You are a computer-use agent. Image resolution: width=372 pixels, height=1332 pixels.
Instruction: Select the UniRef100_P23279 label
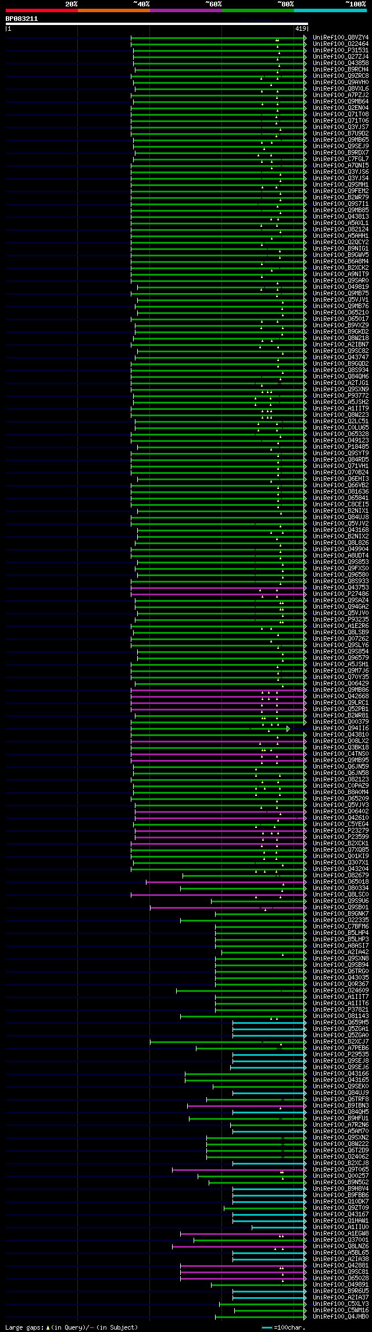click(x=341, y=831)
